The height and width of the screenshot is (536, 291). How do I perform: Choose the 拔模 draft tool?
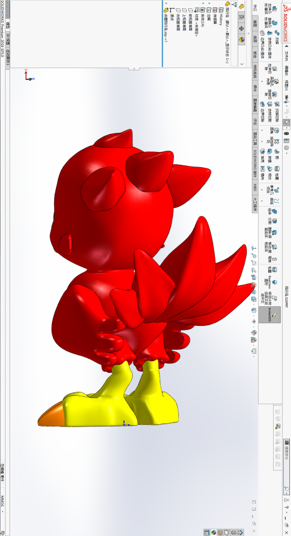(x=270, y=155)
